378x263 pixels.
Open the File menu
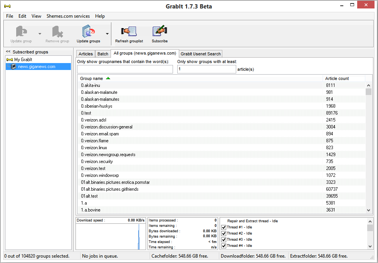[10, 16]
